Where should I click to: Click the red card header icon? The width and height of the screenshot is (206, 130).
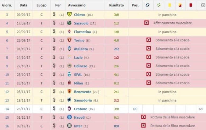pos(191,5)
